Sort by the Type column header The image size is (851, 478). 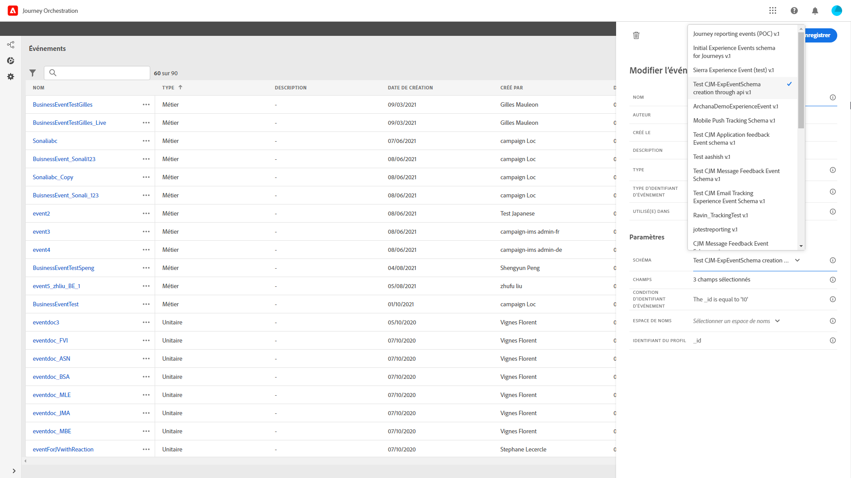168,88
